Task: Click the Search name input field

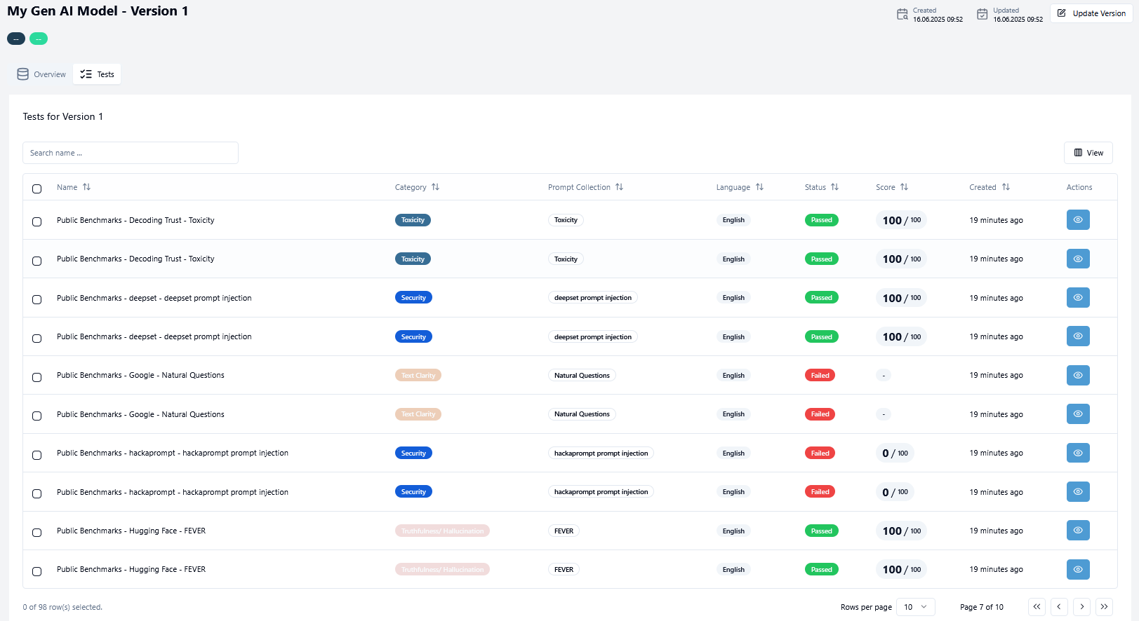Action: [131, 153]
